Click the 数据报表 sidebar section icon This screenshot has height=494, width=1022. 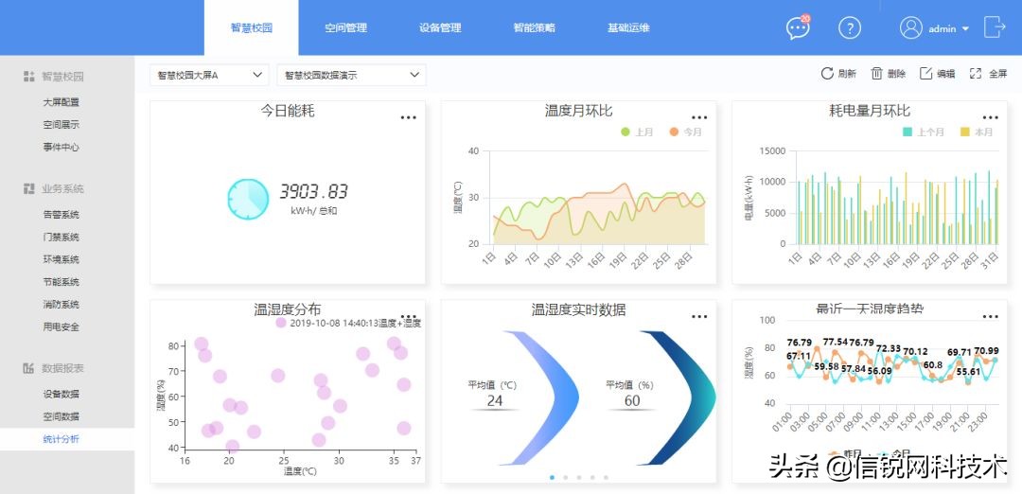(28, 368)
